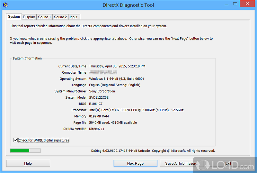Select the Sound 2 tab
The width and height of the screenshot is (257, 173).
(x=60, y=17)
